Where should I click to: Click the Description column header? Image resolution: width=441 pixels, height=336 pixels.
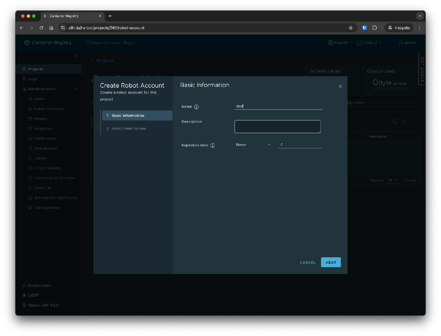point(378,136)
